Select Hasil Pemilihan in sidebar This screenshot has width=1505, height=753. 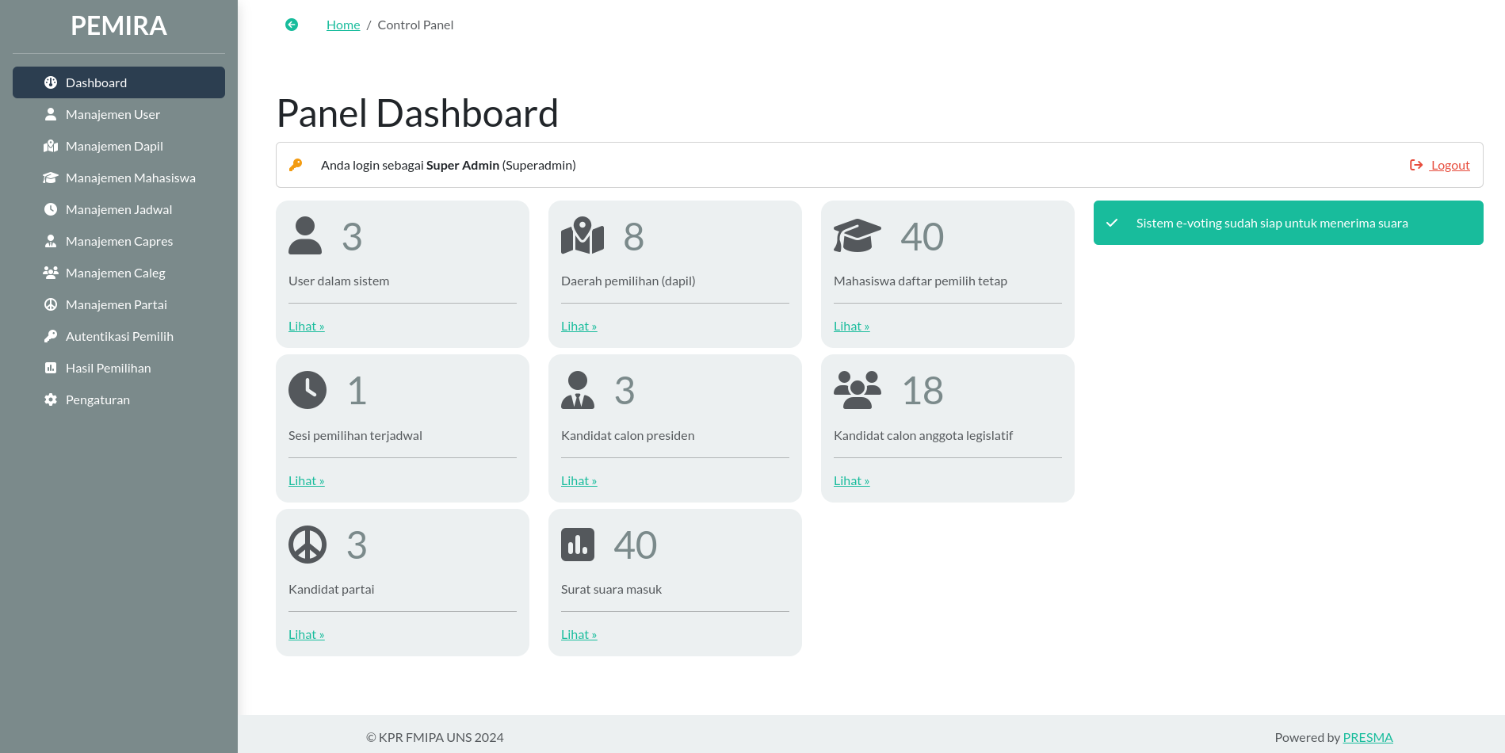point(108,368)
